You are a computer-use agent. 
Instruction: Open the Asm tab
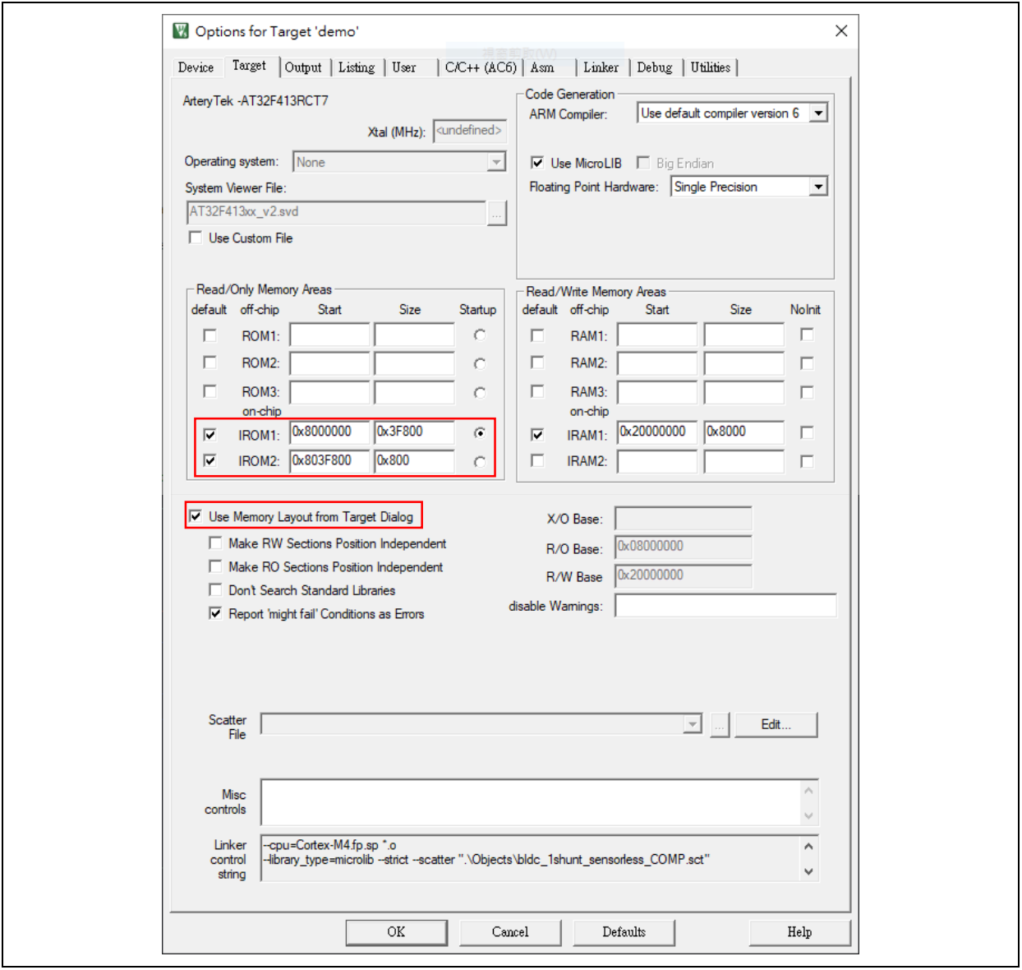[542, 67]
